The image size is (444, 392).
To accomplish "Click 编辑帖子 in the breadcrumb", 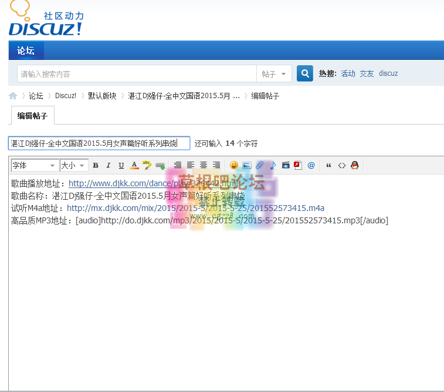I will pos(265,96).
